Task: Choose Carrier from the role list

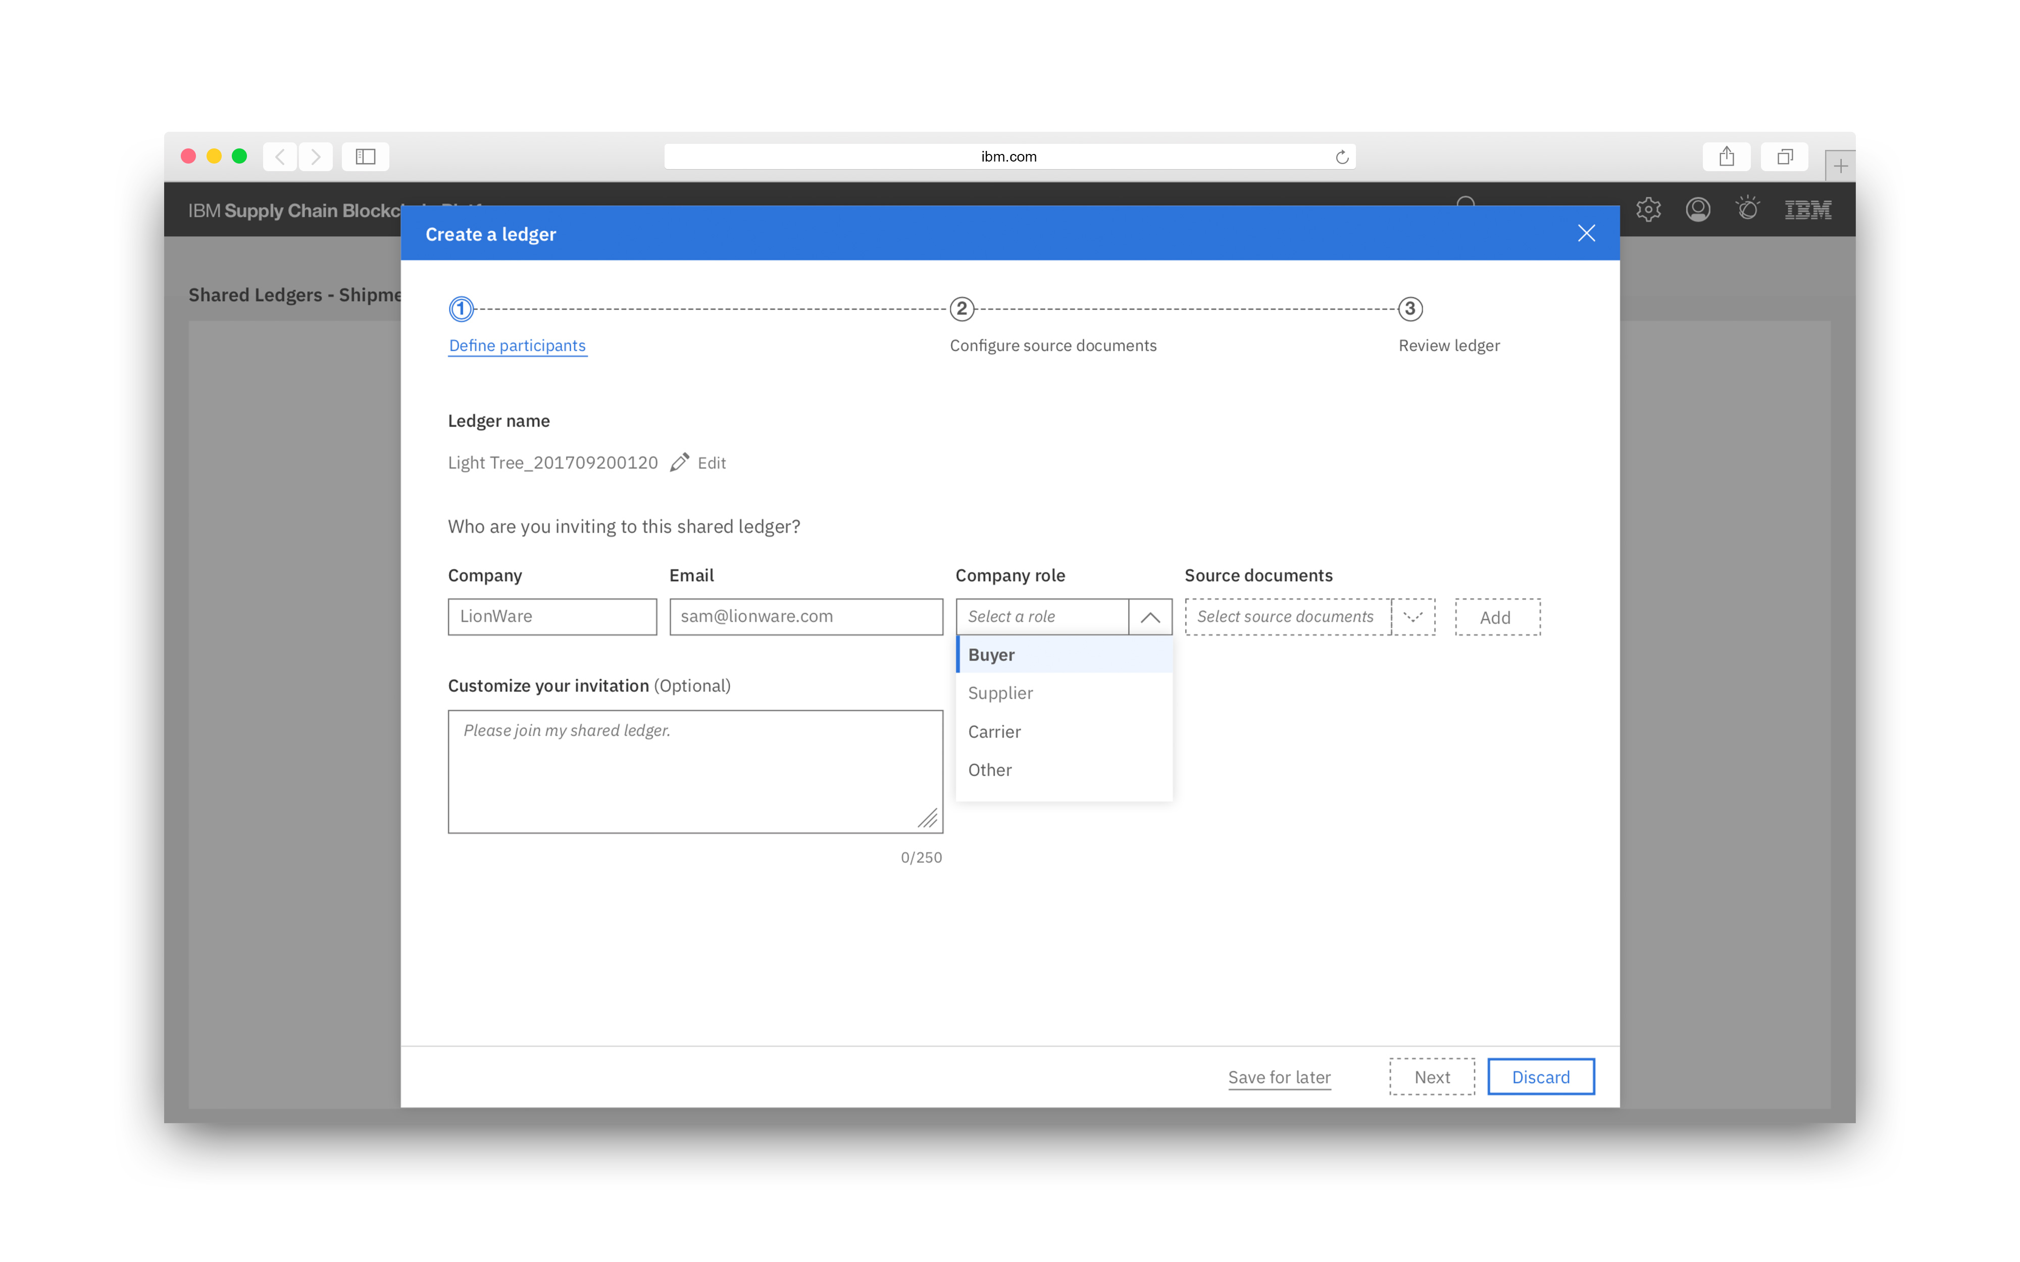Action: 1064,731
